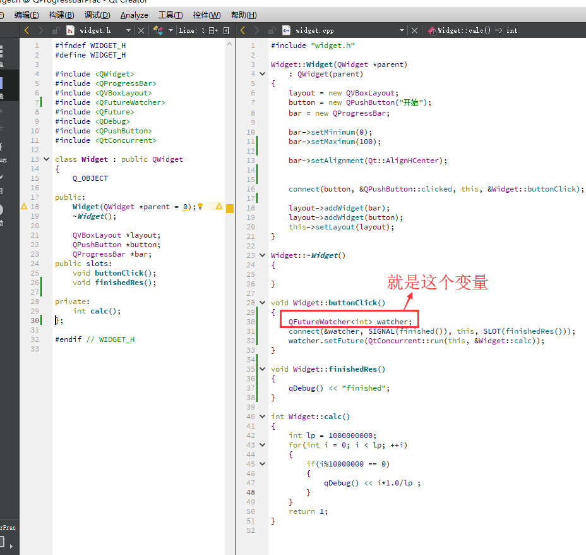The width and height of the screenshot is (586, 555).
Task: Open the 帮助(H) menu
Action: pyautogui.click(x=244, y=15)
